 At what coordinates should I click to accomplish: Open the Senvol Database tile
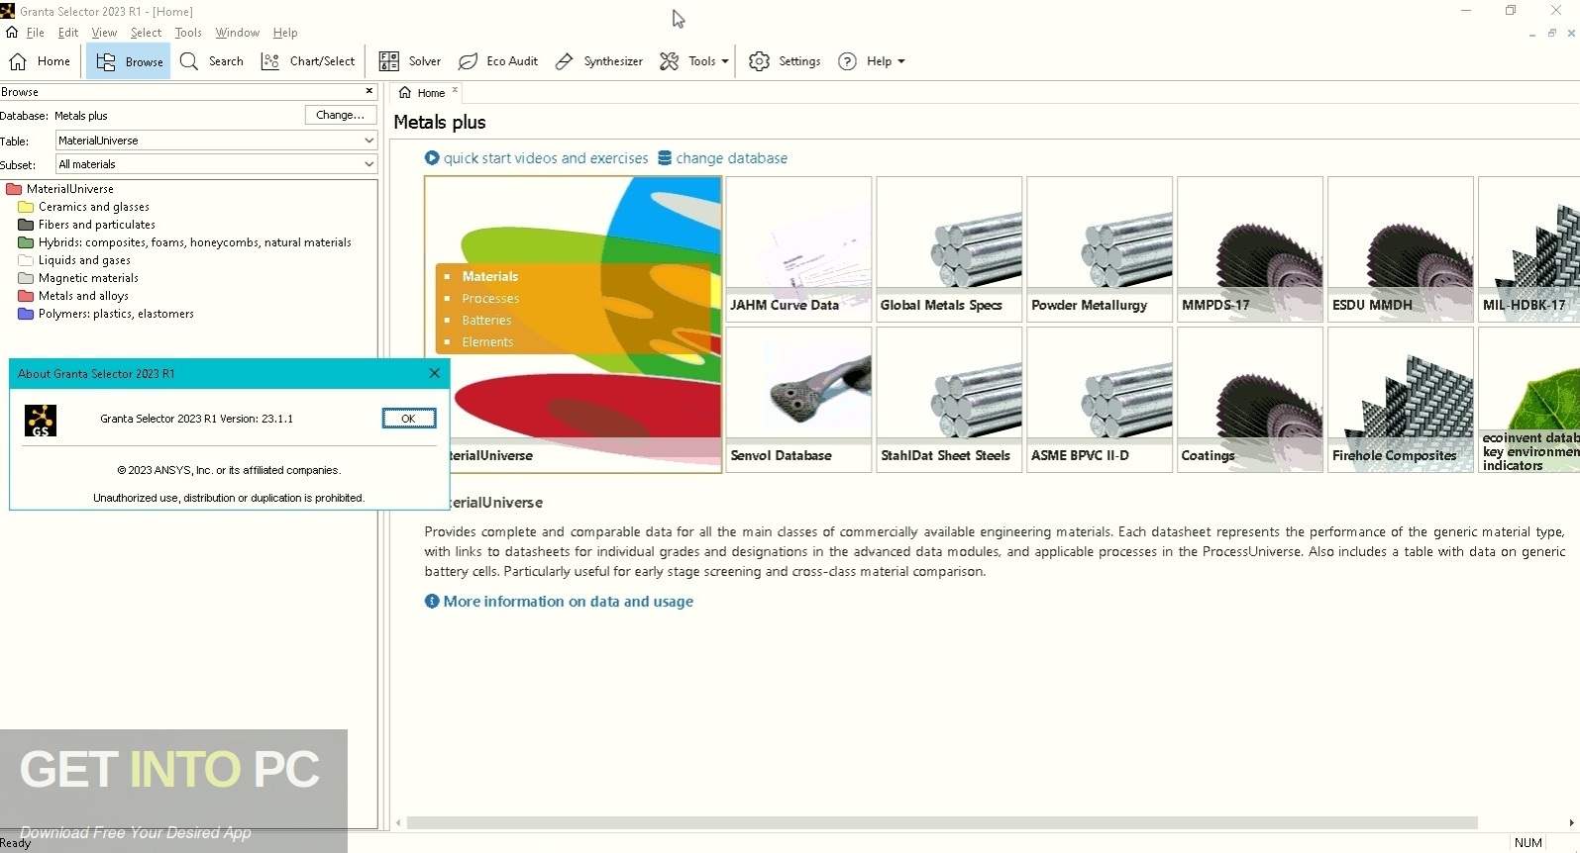coord(798,400)
